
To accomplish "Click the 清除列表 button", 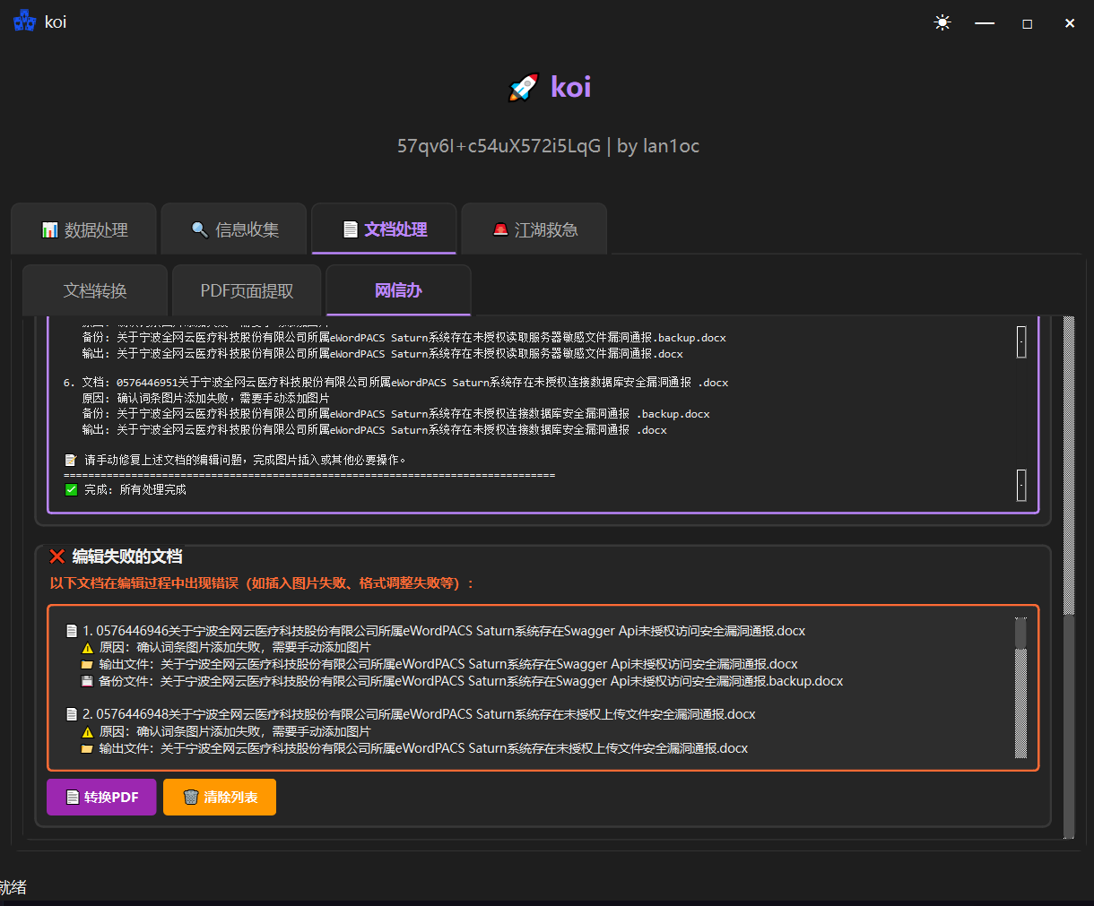I will pos(220,798).
